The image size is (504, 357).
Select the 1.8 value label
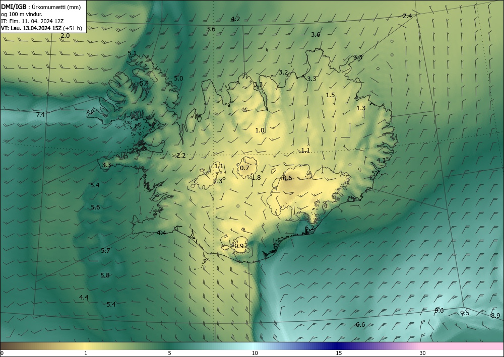[256, 178]
